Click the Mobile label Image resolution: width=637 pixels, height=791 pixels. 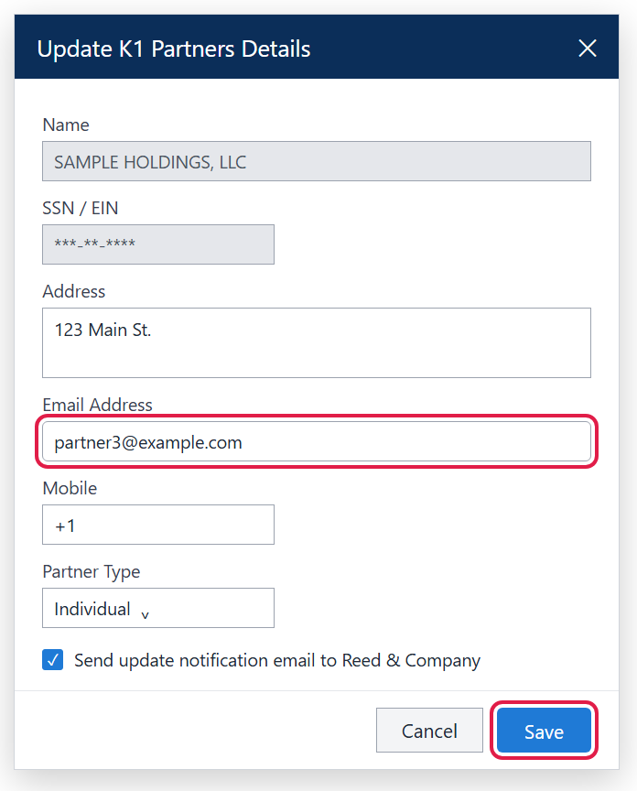[x=70, y=488]
